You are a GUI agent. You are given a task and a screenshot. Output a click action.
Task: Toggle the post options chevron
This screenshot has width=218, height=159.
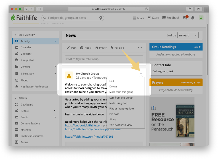click(x=141, y=74)
